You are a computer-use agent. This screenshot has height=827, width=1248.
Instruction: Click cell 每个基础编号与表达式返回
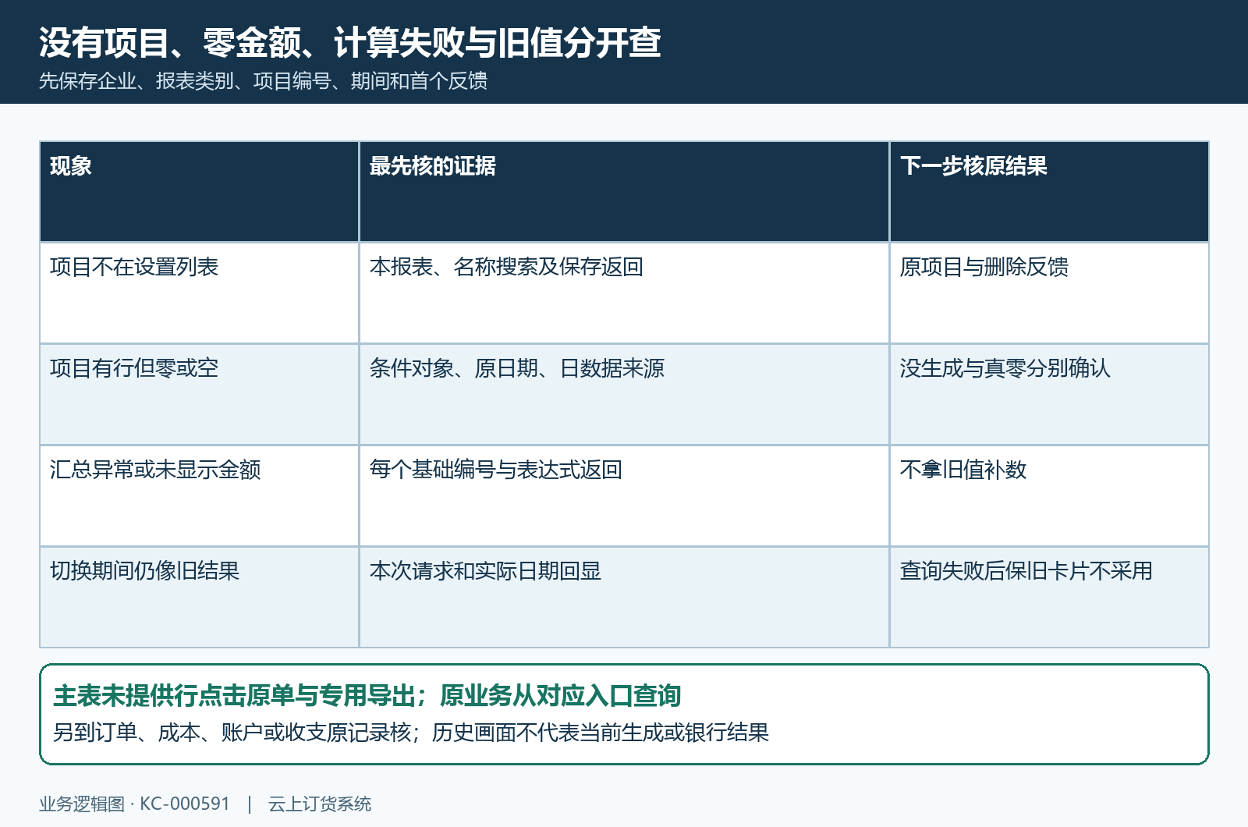(x=624, y=495)
